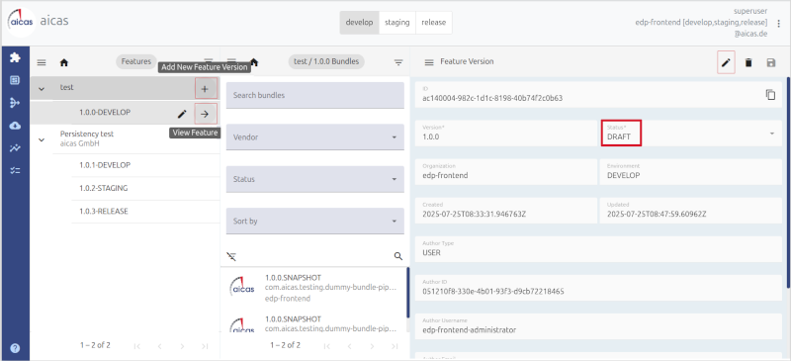The height and width of the screenshot is (361, 791).
Task: Copy the feature version ID
Action: (770, 94)
